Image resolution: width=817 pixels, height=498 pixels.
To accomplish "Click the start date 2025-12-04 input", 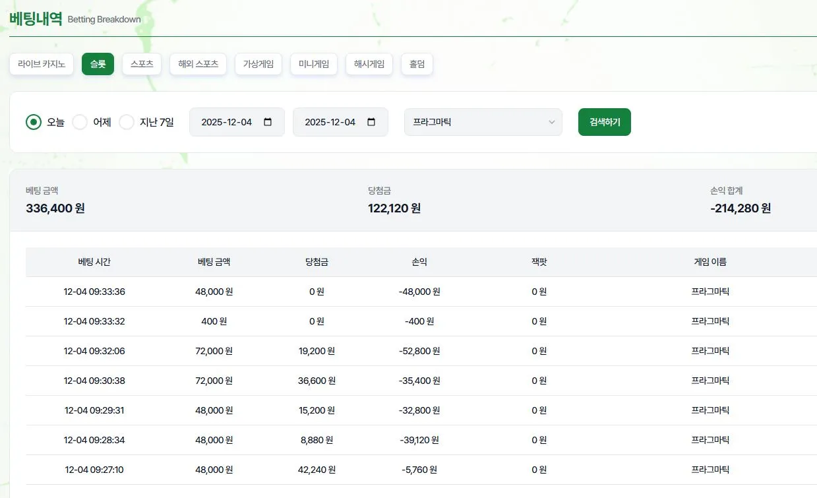I will coord(237,122).
